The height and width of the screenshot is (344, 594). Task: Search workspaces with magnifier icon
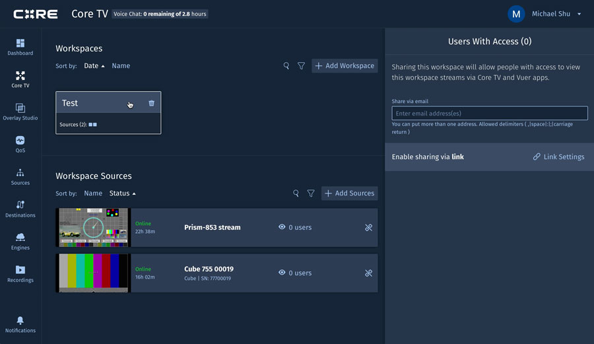(x=286, y=66)
